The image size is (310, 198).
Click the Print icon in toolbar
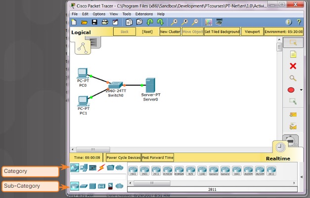point(105,22)
